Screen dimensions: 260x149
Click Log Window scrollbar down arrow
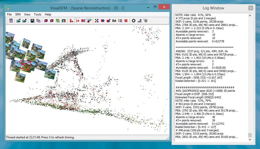point(250,140)
